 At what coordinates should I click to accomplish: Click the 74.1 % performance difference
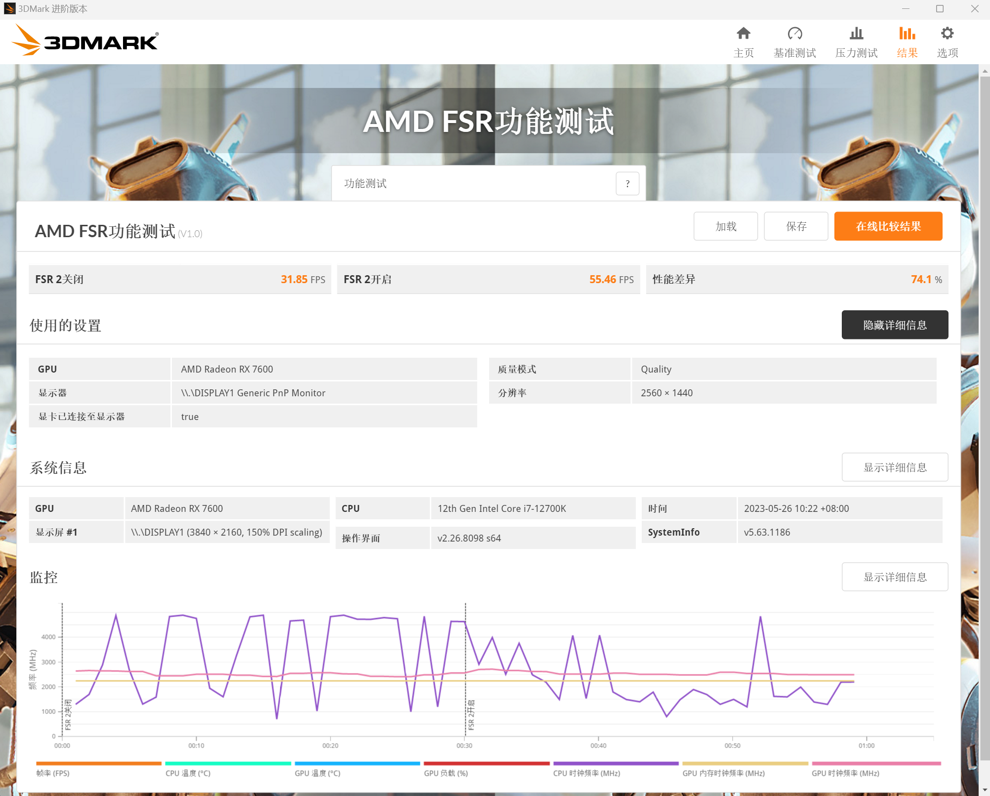coord(926,280)
